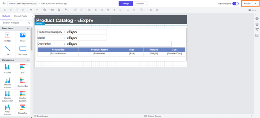260x118 pixels.
Task: Select the Stacked Bar100% widget
Action: [23, 96]
